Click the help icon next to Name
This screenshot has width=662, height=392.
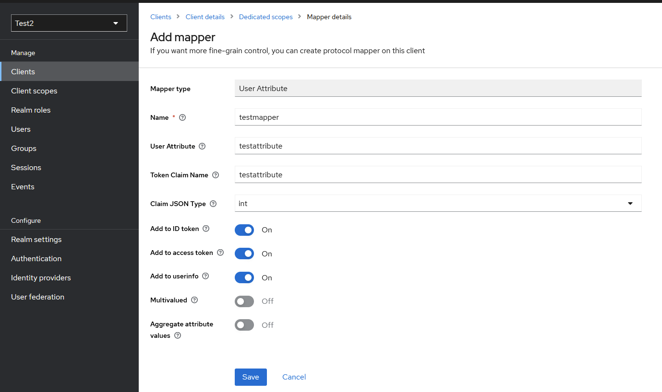182,117
